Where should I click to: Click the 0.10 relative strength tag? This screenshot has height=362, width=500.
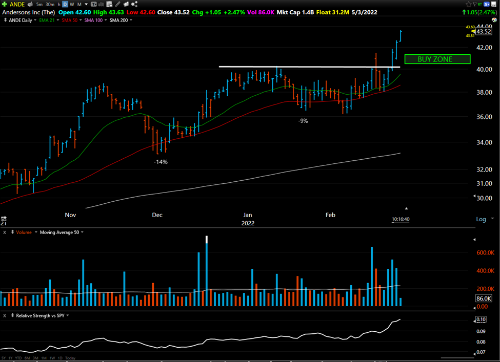(481, 320)
